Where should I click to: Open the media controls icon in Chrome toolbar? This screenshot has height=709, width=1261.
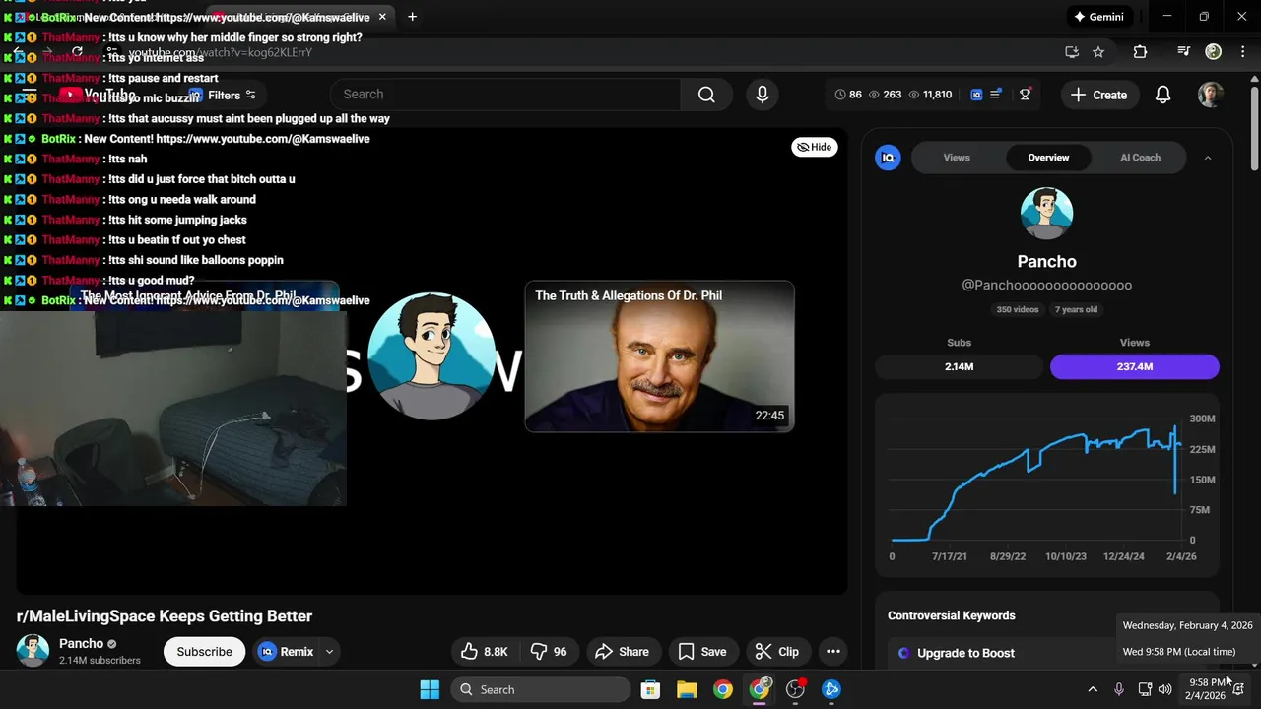[1184, 52]
